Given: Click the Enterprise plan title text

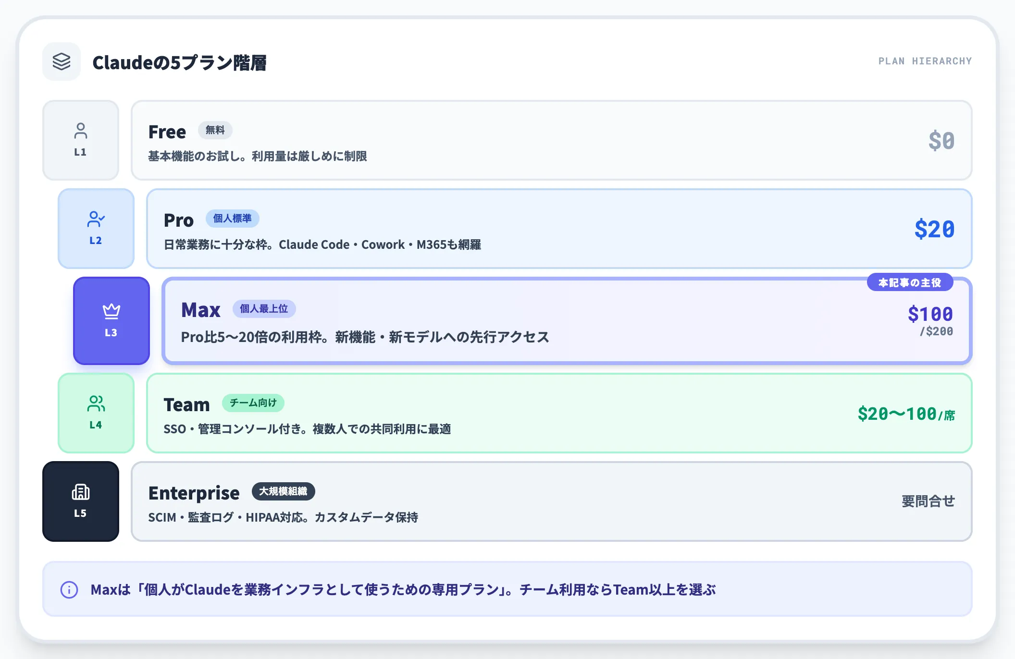Looking at the screenshot, I should click(194, 494).
